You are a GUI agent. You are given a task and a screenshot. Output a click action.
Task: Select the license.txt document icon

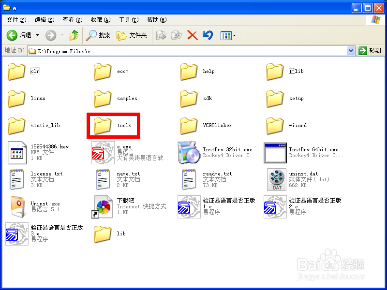click(x=16, y=179)
